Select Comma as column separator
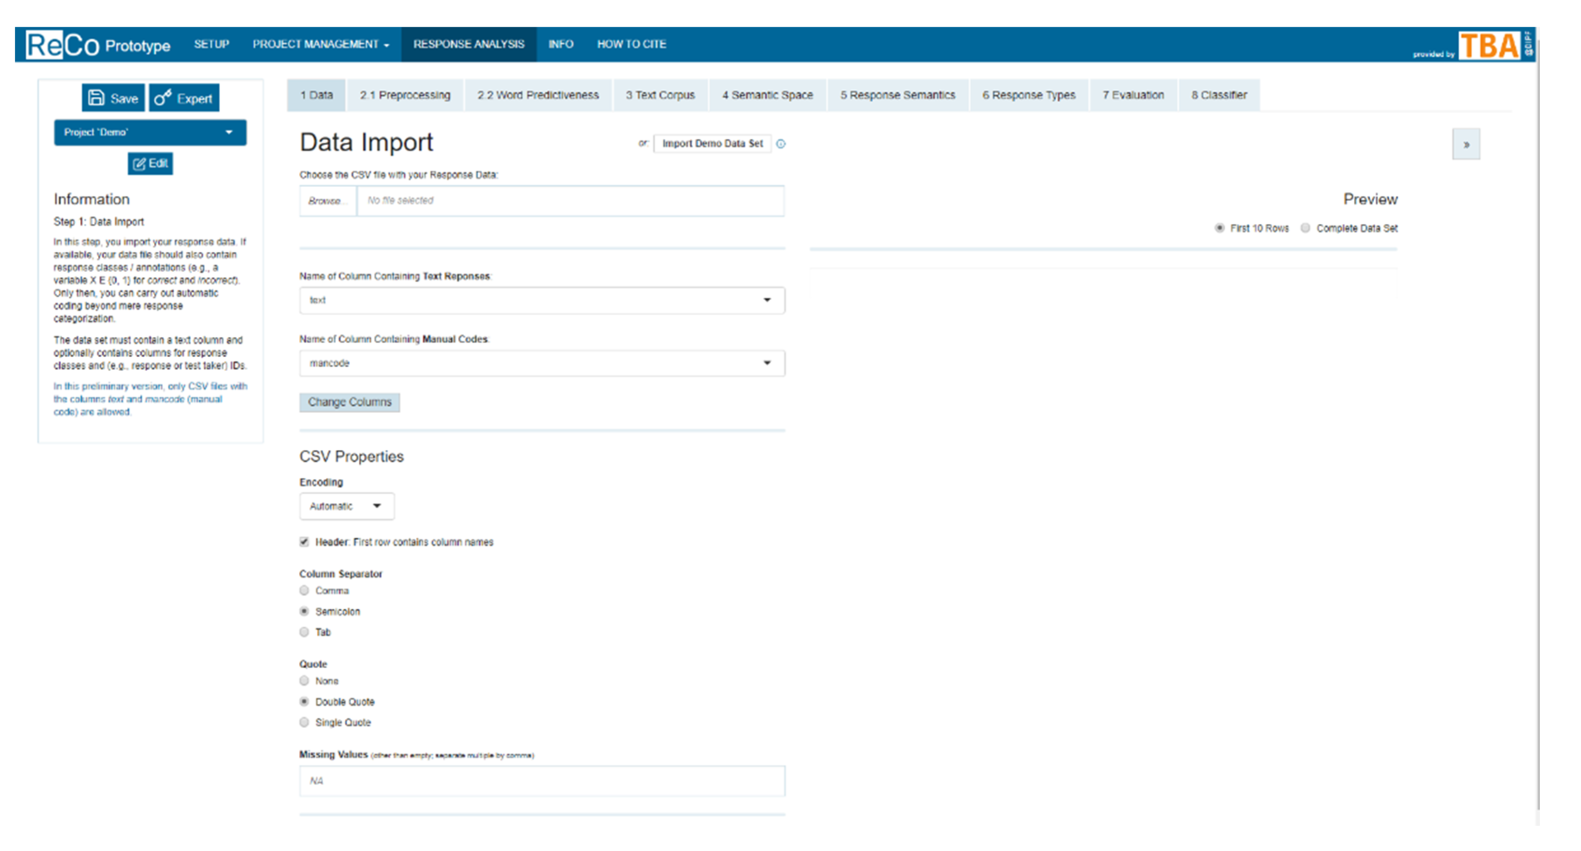Viewport: 1581px width, 851px height. [304, 590]
